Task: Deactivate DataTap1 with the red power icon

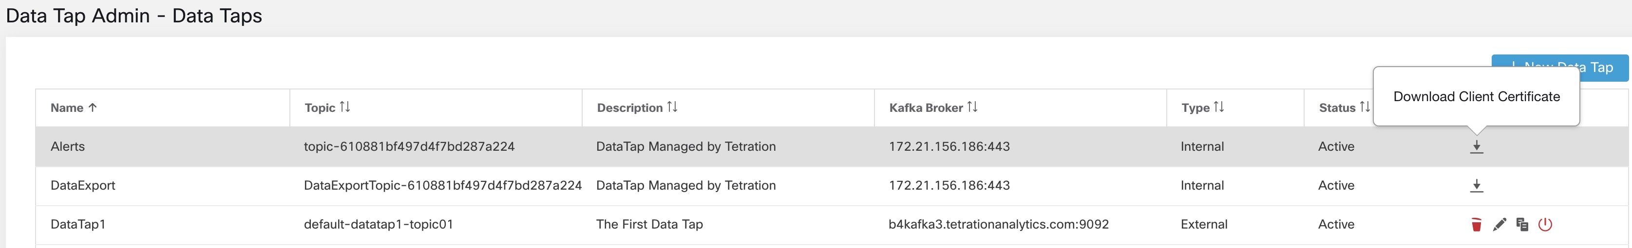Action: coord(1545,225)
